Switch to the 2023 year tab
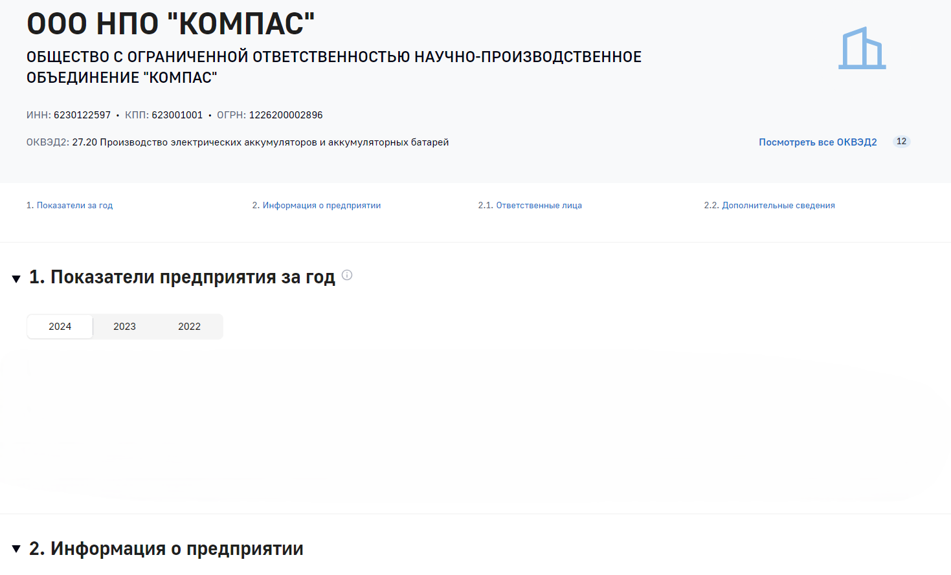 click(125, 327)
